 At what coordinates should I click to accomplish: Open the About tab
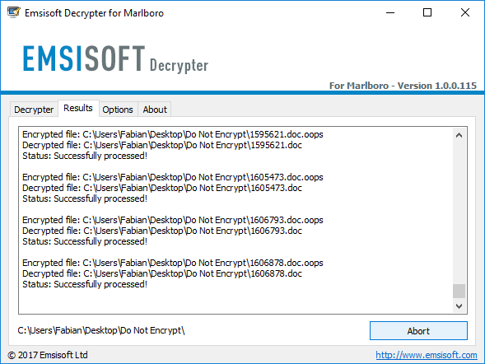click(x=155, y=110)
